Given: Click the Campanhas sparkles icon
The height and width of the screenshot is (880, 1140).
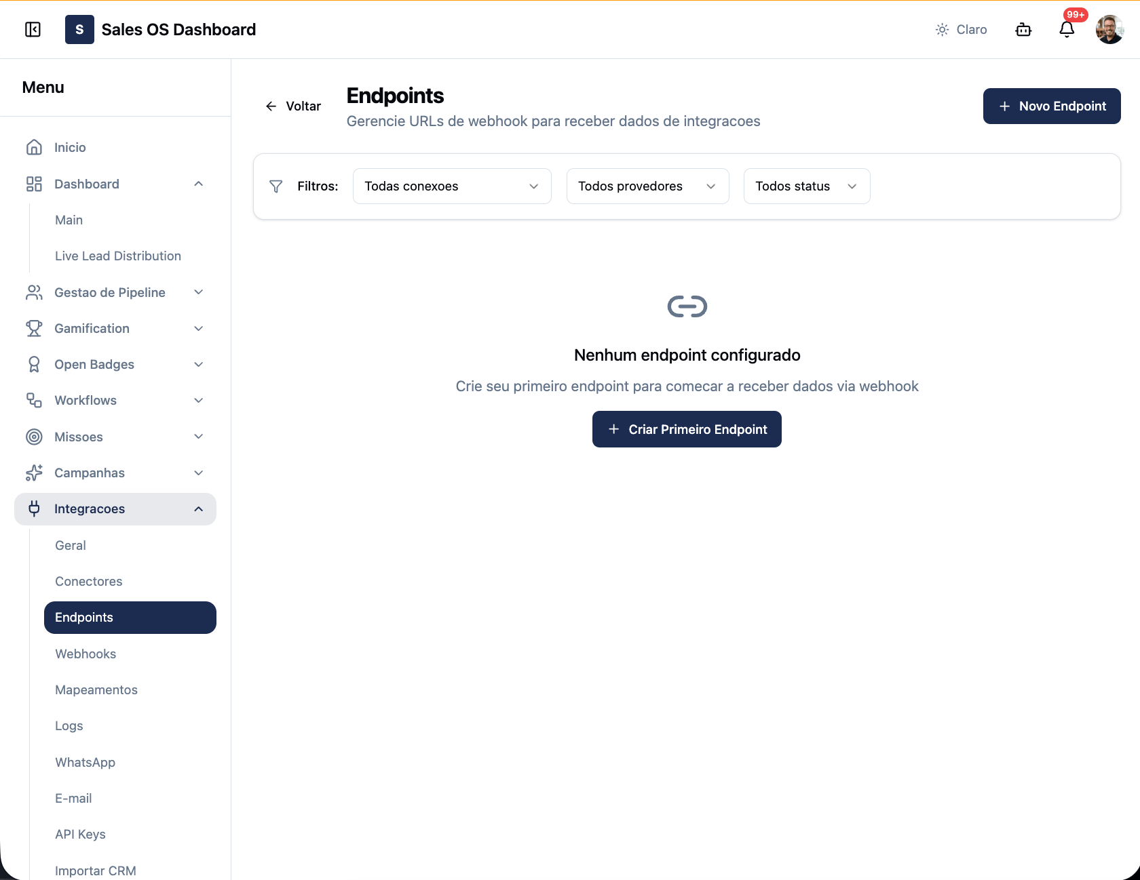Looking at the screenshot, I should click(34, 473).
